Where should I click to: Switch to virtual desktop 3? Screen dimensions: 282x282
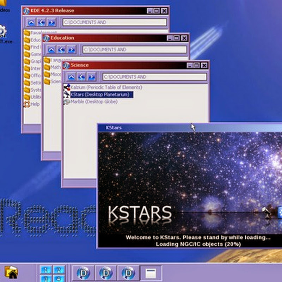(46, 278)
